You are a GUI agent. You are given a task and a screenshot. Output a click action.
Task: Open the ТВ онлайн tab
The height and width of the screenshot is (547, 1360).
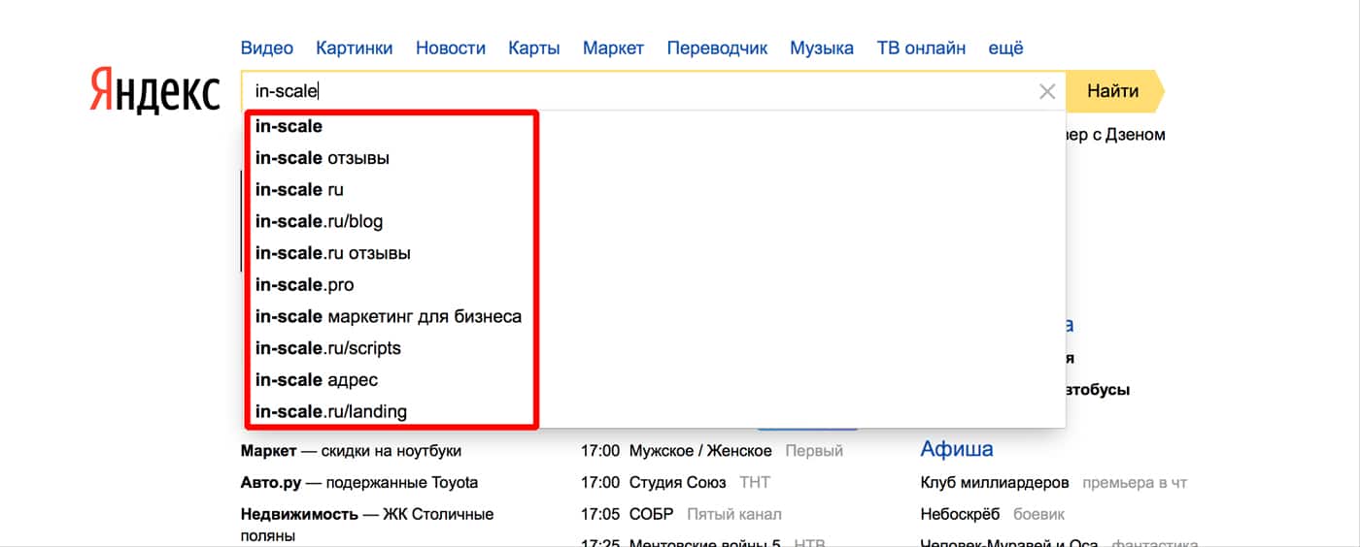[x=921, y=48]
